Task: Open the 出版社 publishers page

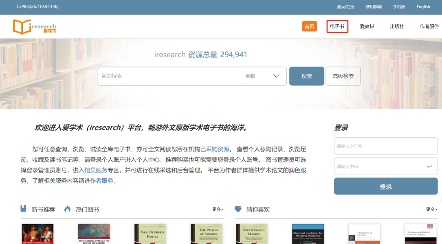Action: click(397, 26)
